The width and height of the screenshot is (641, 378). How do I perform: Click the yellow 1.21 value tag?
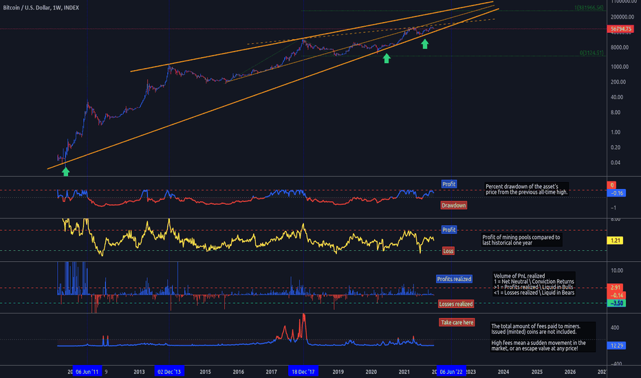point(616,241)
